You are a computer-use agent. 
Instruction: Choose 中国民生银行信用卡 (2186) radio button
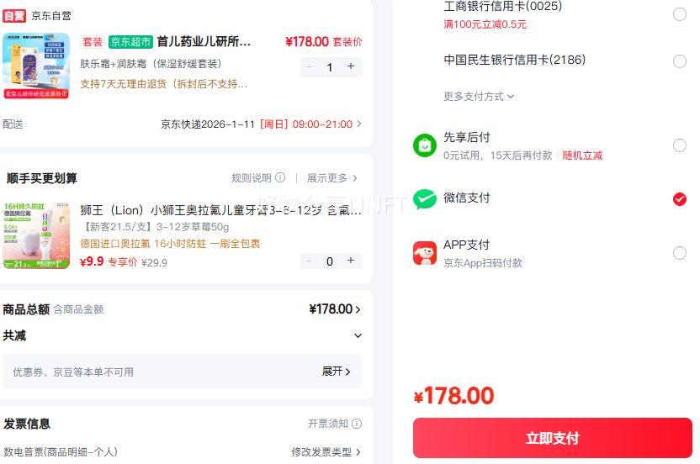coord(680,61)
